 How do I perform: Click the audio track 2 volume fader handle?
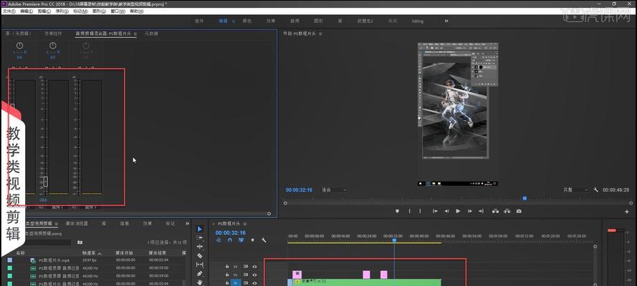(46, 182)
